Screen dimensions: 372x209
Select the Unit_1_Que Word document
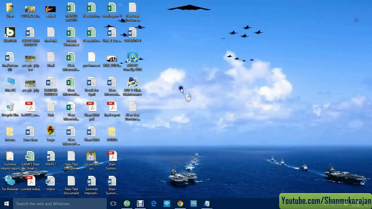[x=112, y=35]
